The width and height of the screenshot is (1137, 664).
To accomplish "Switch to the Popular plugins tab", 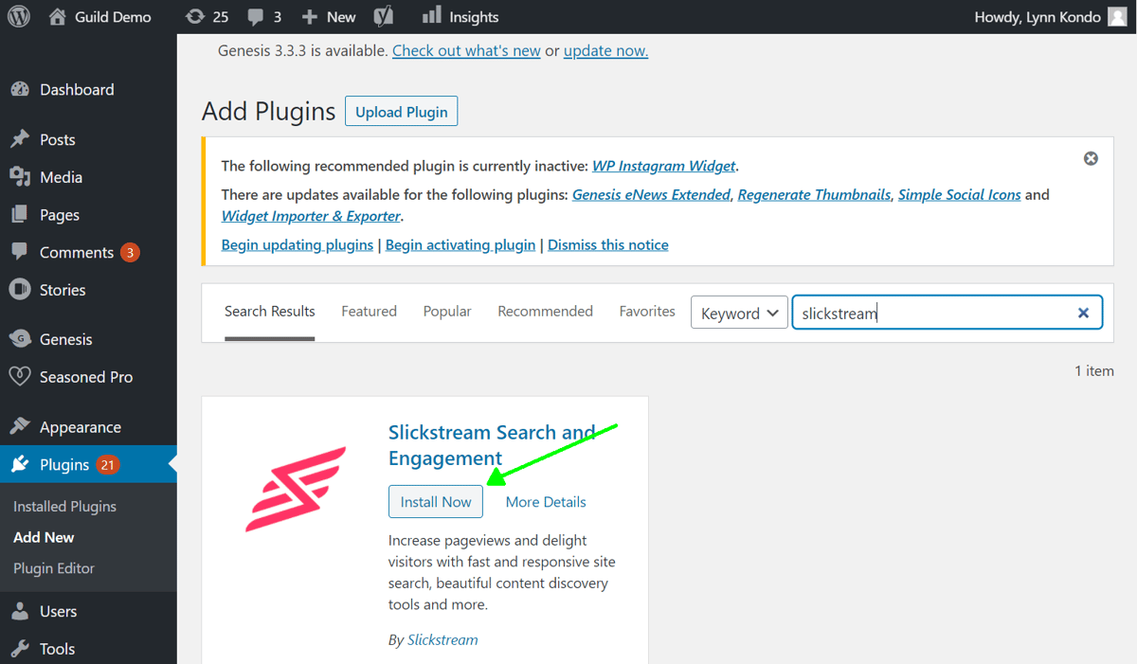I will point(446,311).
